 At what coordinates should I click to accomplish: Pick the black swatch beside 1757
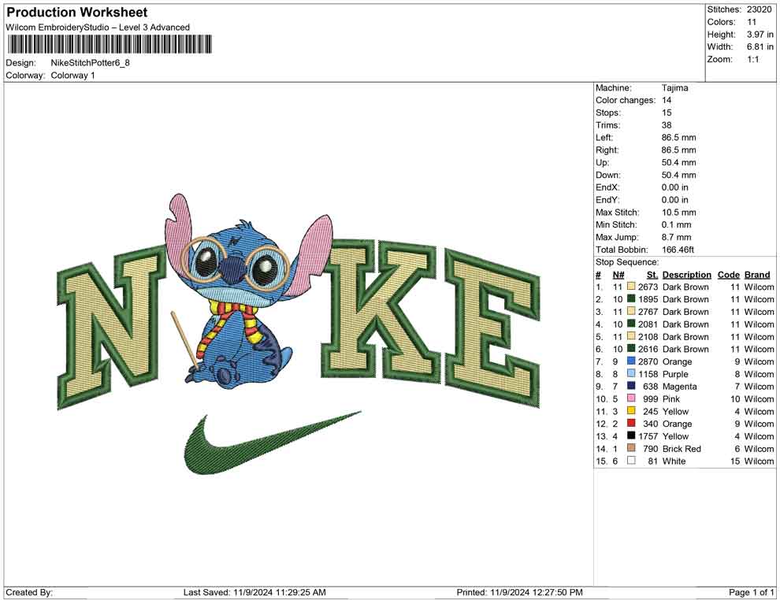click(631, 435)
